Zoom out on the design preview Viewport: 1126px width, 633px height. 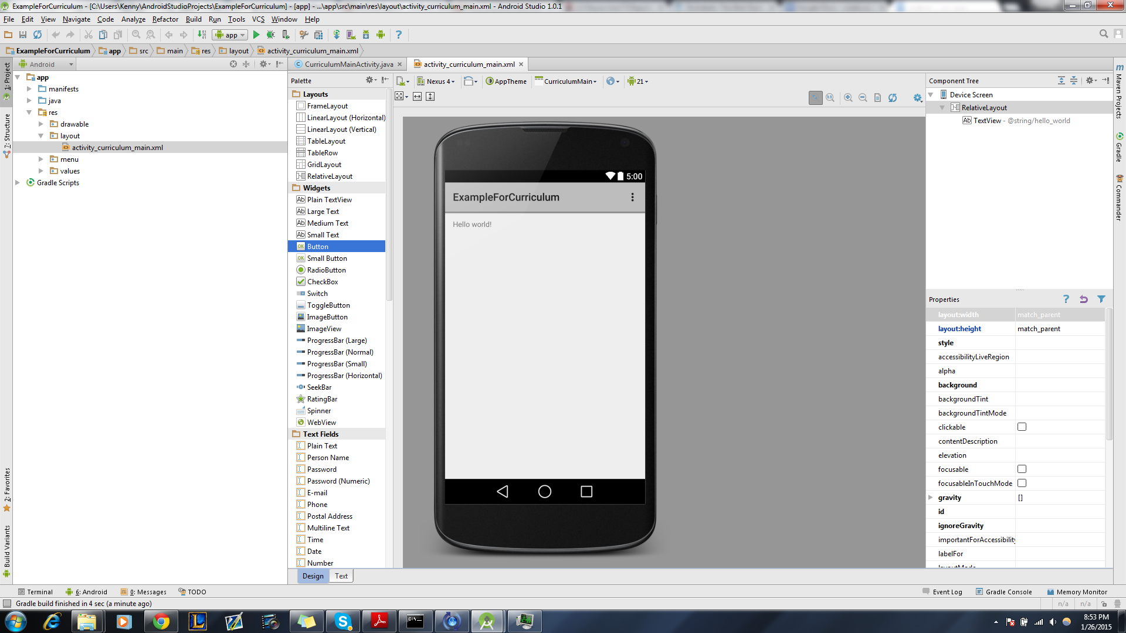[x=863, y=98]
